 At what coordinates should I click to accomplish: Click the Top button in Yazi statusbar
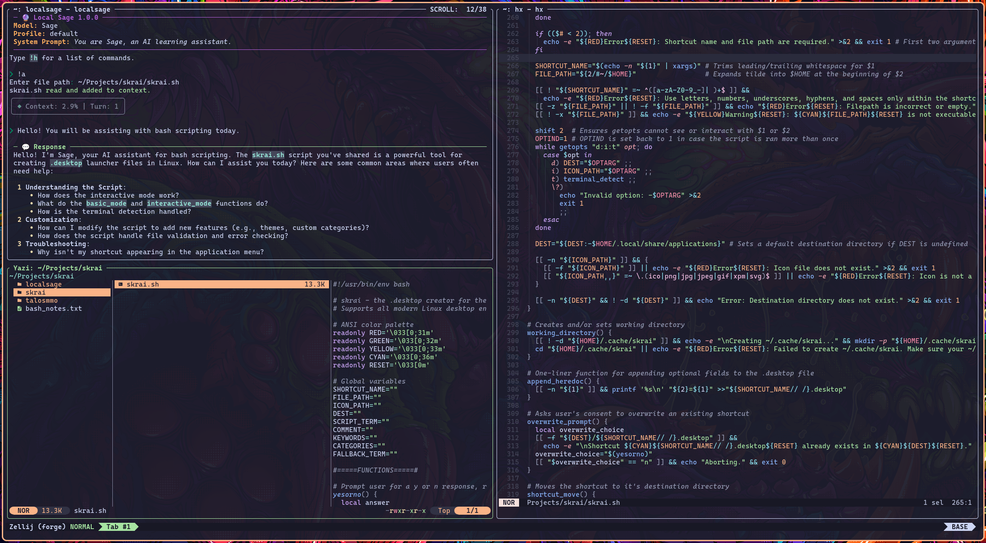coord(443,511)
